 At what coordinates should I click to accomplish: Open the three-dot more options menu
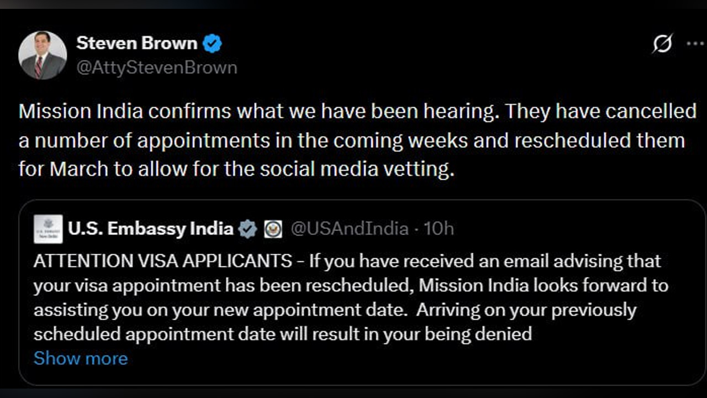[x=694, y=44]
